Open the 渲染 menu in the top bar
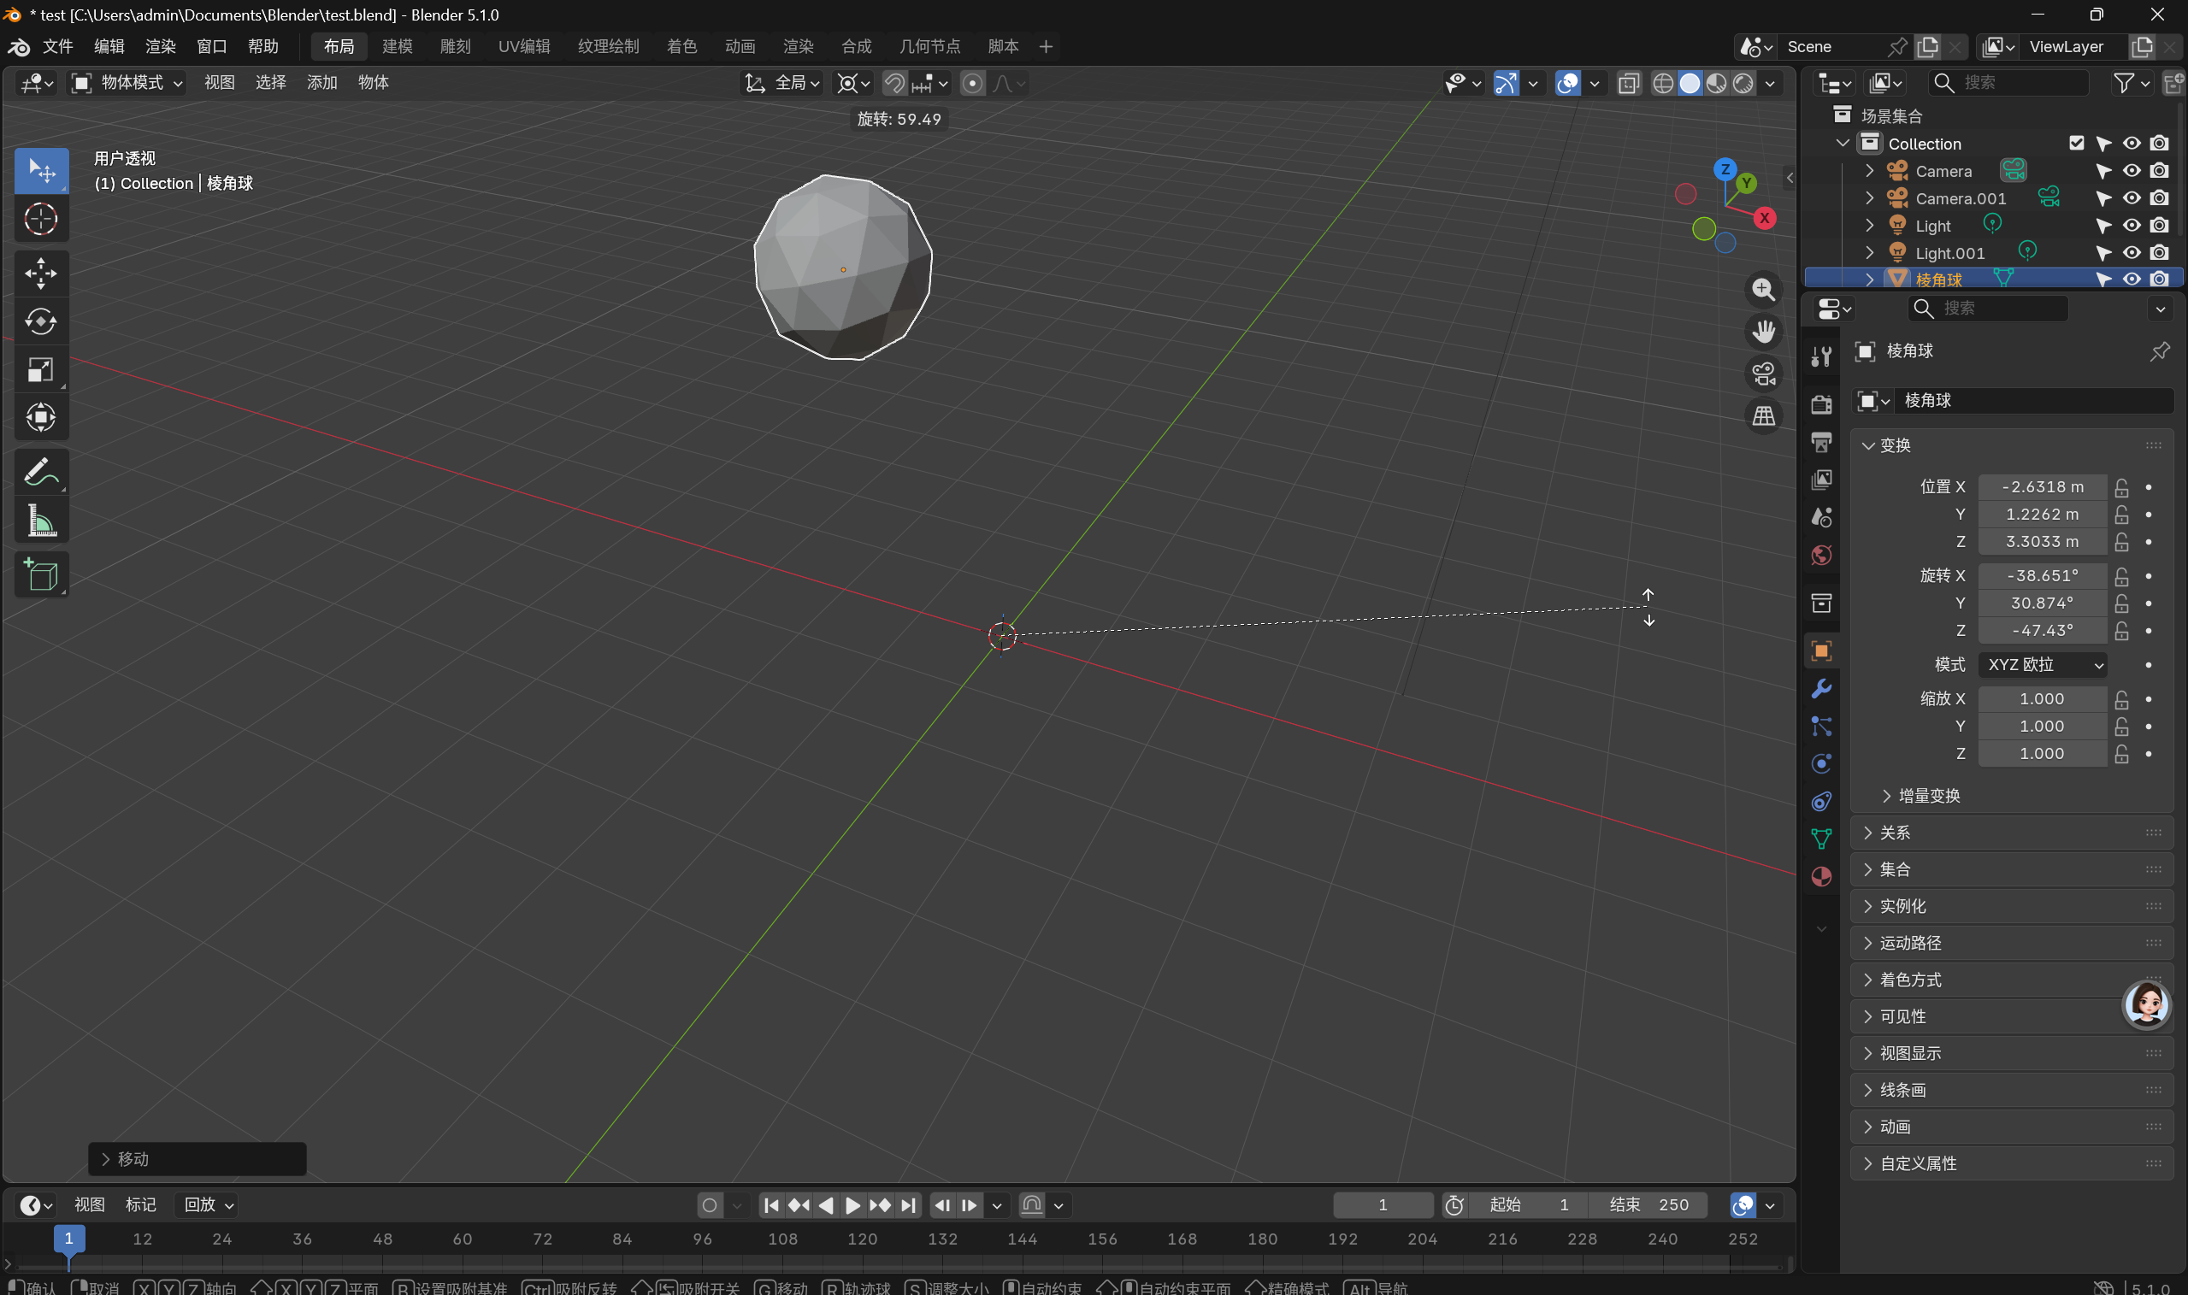The width and height of the screenshot is (2188, 1295). [x=160, y=46]
